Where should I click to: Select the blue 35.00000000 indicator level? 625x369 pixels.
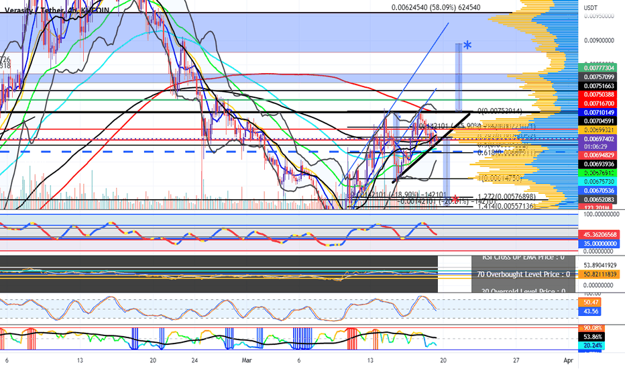coord(598,244)
